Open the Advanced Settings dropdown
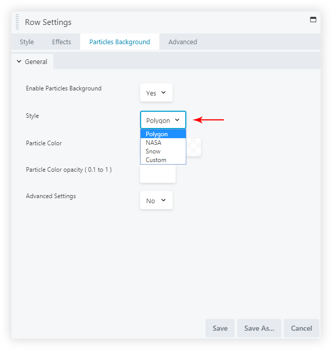 point(156,201)
